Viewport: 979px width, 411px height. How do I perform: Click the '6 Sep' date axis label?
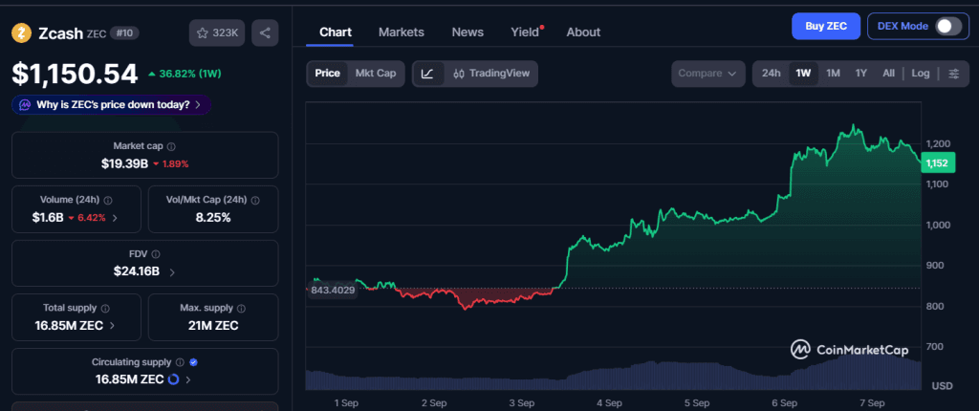click(784, 403)
